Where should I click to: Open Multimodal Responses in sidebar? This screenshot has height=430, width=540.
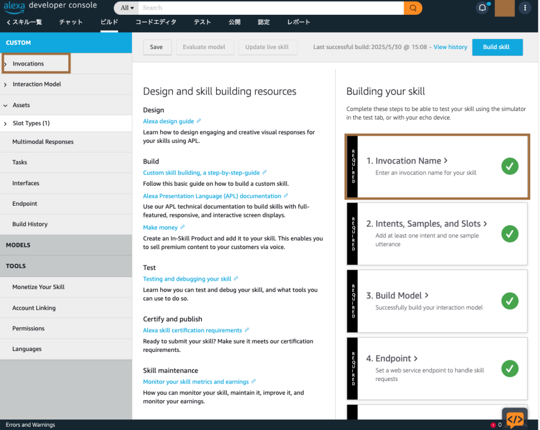(x=66, y=141)
